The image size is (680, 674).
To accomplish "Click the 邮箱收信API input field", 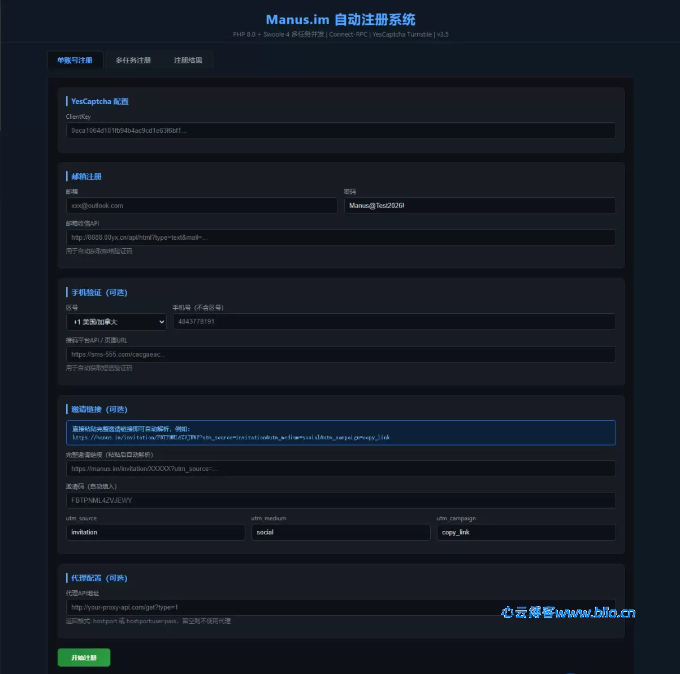I will pyautogui.click(x=340, y=237).
